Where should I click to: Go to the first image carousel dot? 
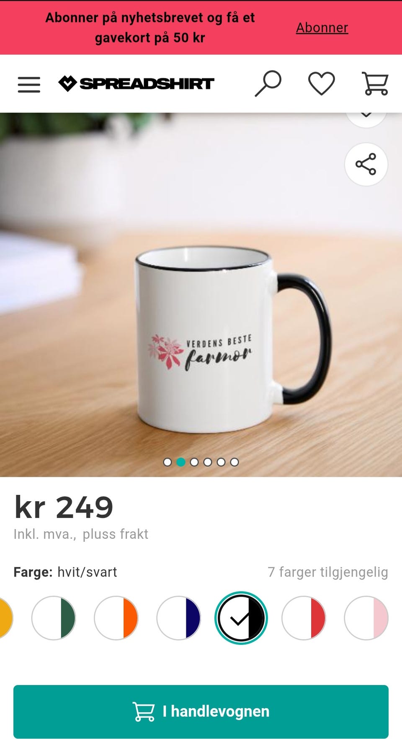coord(167,462)
